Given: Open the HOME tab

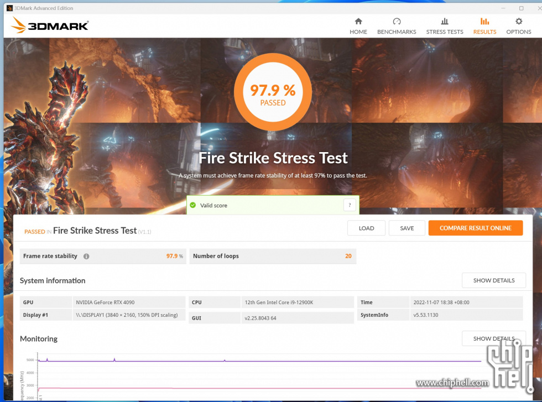Looking at the screenshot, I should click(x=358, y=26).
